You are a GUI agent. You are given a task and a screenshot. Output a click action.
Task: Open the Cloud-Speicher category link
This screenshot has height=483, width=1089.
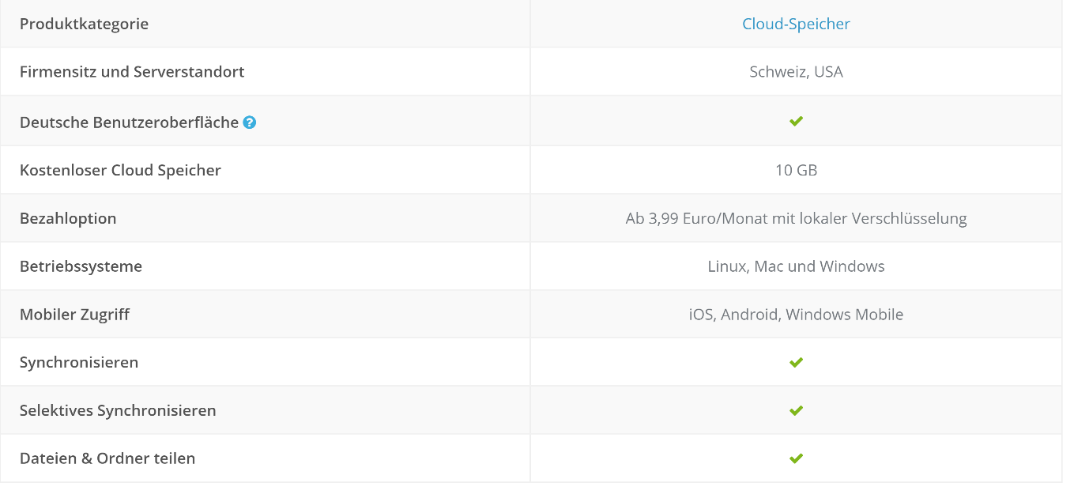pos(796,24)
